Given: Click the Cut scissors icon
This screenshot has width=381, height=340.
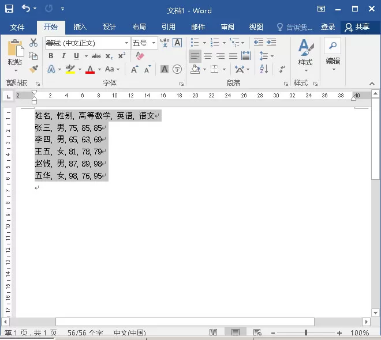Looking at the screenshot, I should pyautogui.click(x=33, y=43).
